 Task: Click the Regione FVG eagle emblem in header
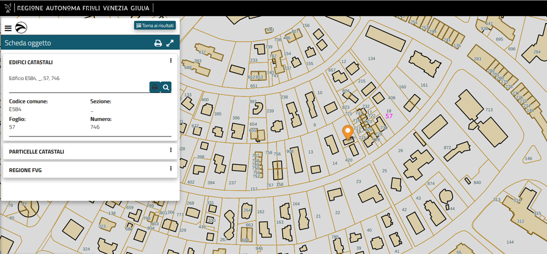pyautogui.click(x=8, y=8)
